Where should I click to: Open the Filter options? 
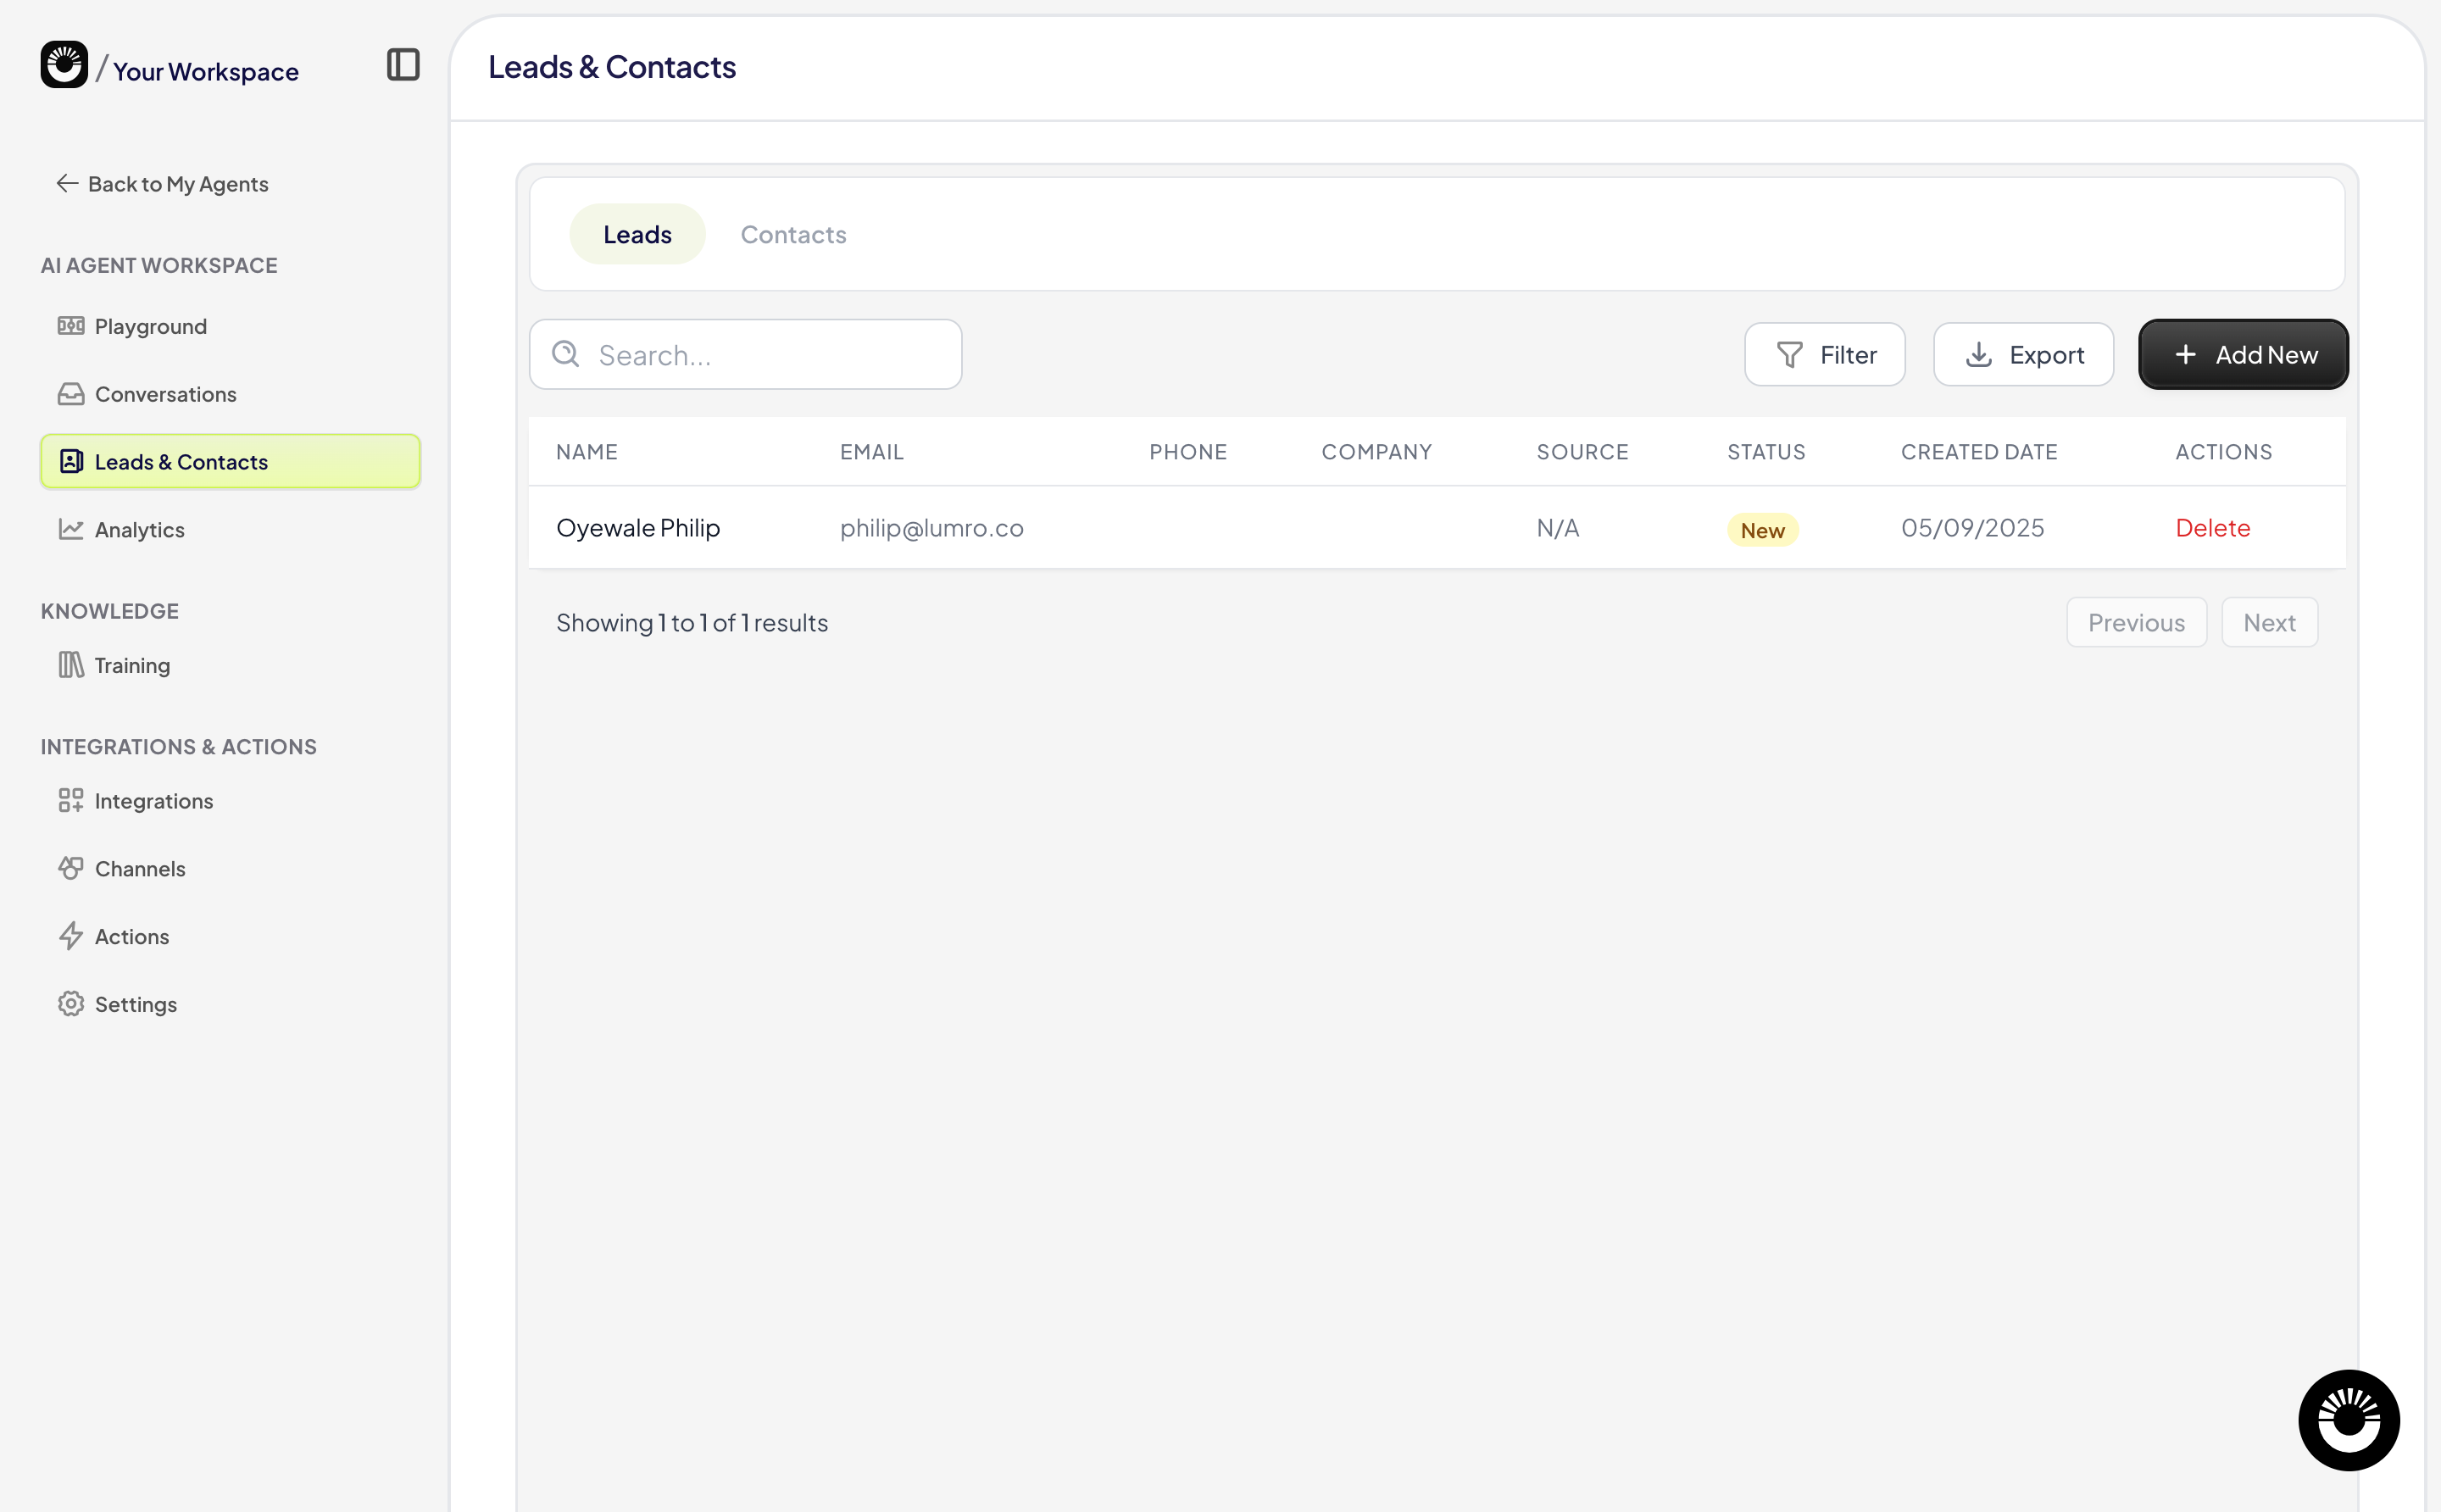tap(1825, 355)
